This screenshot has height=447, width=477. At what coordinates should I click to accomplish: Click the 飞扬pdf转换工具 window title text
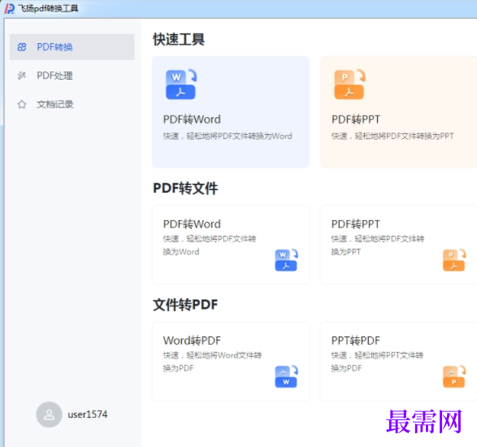(48, 8)
